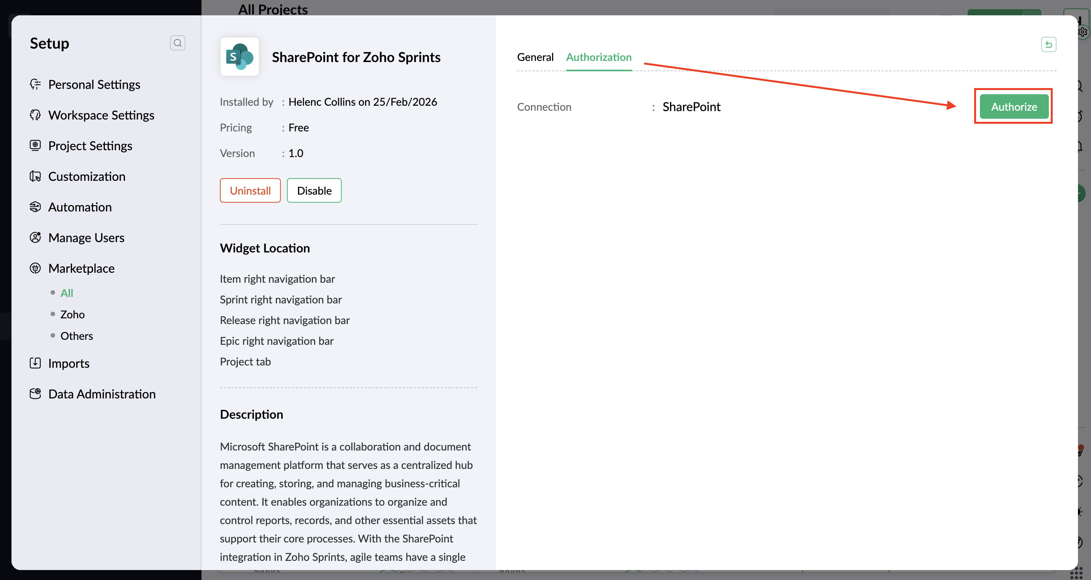Screen dimensions: 1091x580
Task: Collapse the Marketplace section
Action: point(81,268)
